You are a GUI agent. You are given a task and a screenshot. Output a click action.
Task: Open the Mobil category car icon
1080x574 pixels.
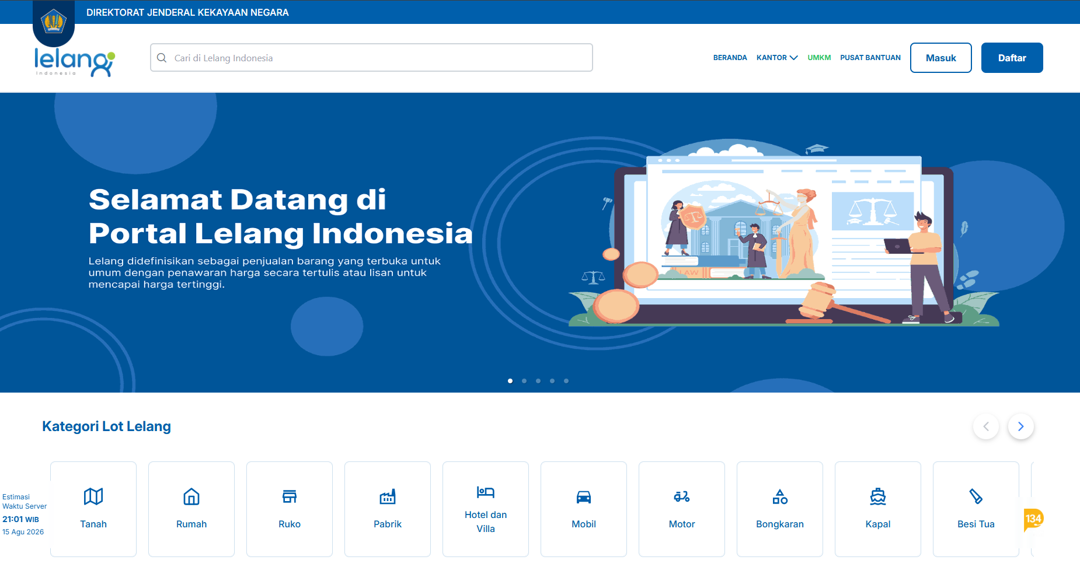584,496
